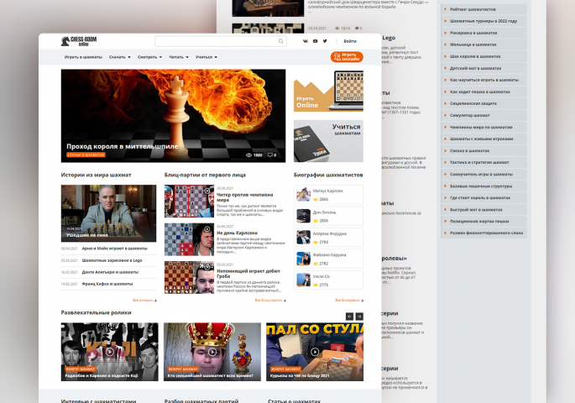Viewport: 575px width, 403px height.
Task: Open Играть в шахматы menu item
Action: pos(83,57)
